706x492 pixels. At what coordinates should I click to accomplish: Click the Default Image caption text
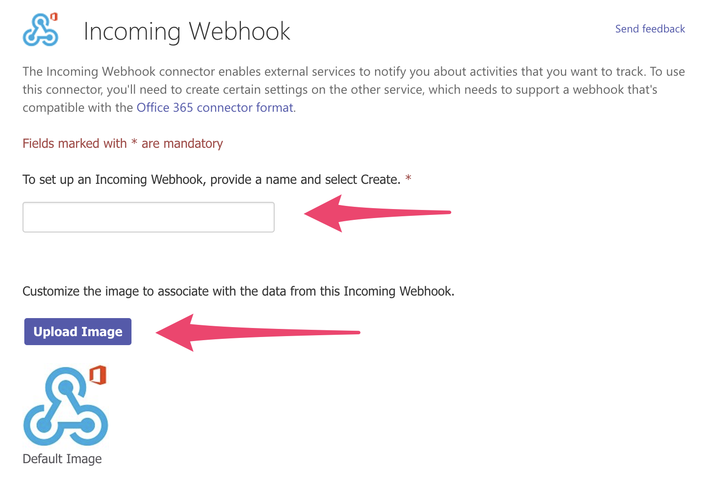point(62,459)
